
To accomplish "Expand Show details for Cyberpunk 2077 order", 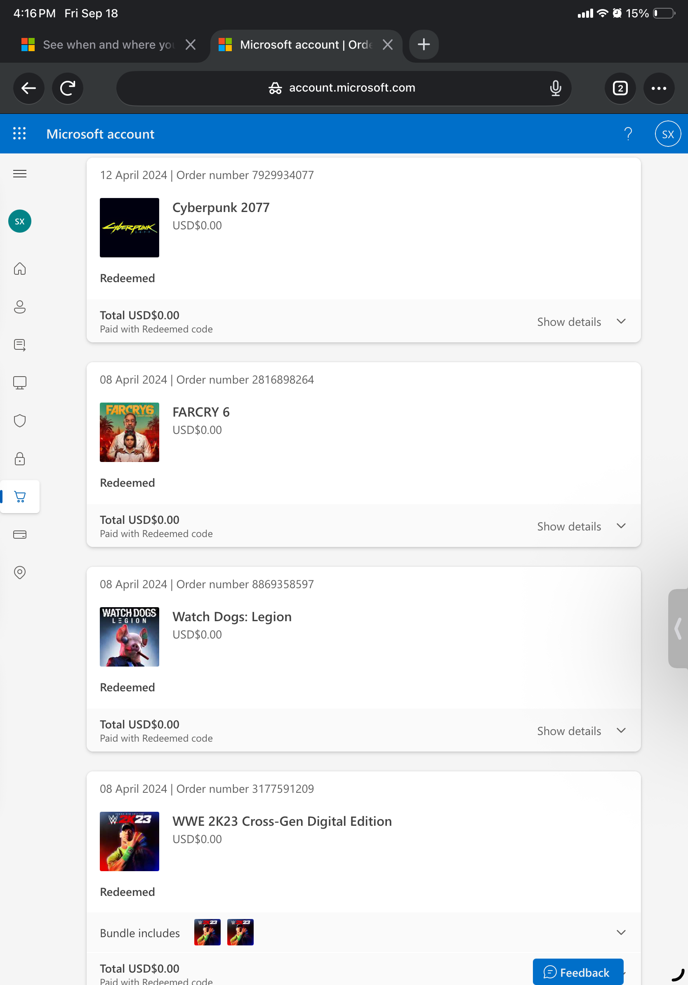I will [x=582, y=322].
